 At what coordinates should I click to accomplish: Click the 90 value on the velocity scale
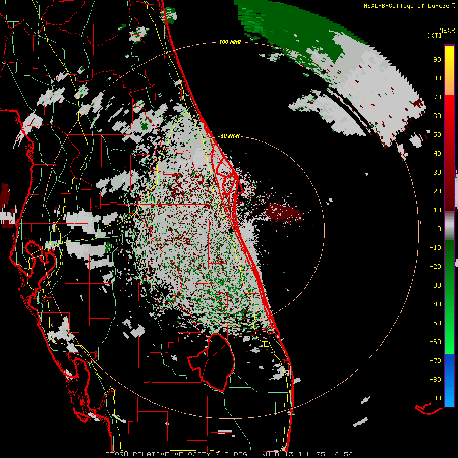tap(437, 60)
